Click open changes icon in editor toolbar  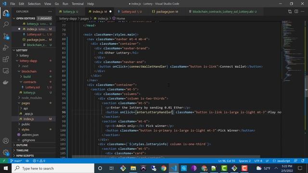(x=290, y=12)
